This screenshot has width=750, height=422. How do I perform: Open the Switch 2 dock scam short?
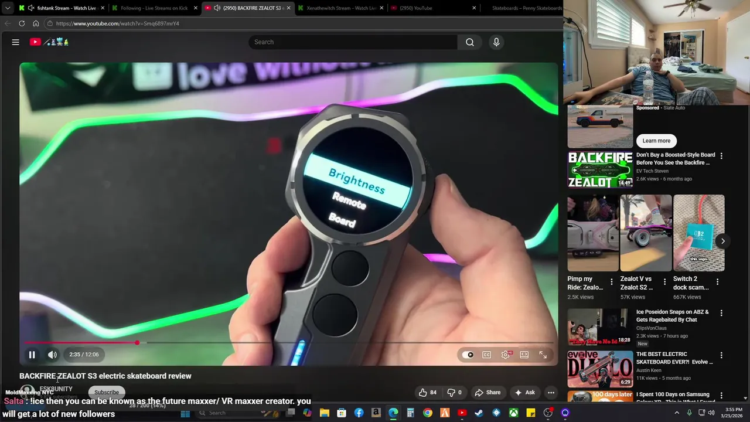coord(699,233)
